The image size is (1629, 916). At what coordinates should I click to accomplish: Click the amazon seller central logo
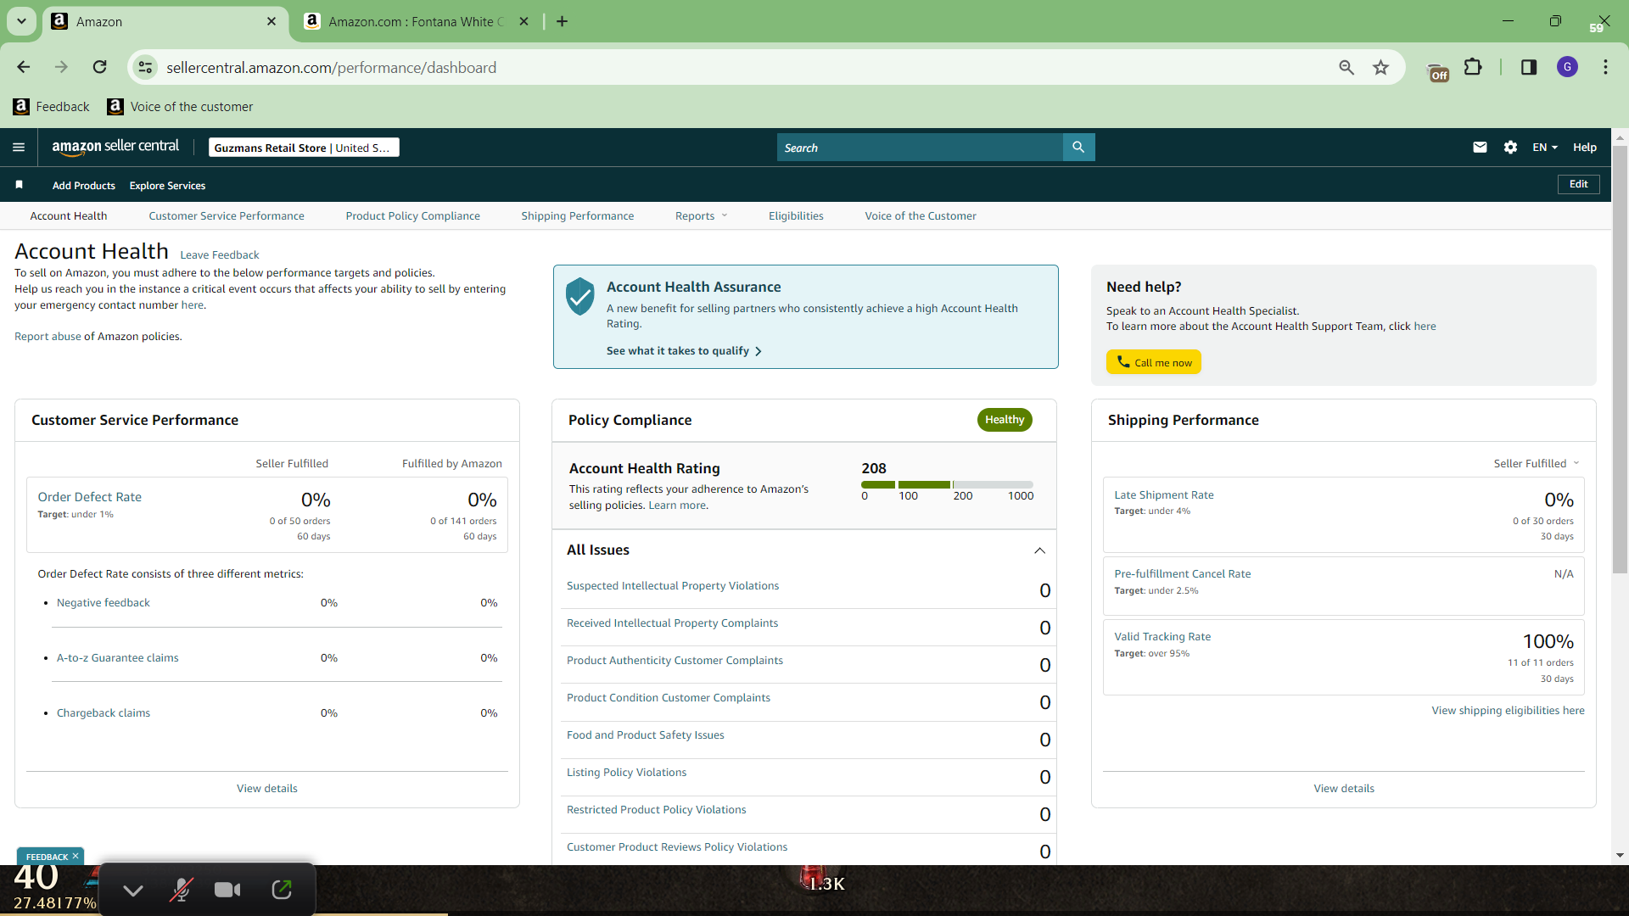coord(115,147)
